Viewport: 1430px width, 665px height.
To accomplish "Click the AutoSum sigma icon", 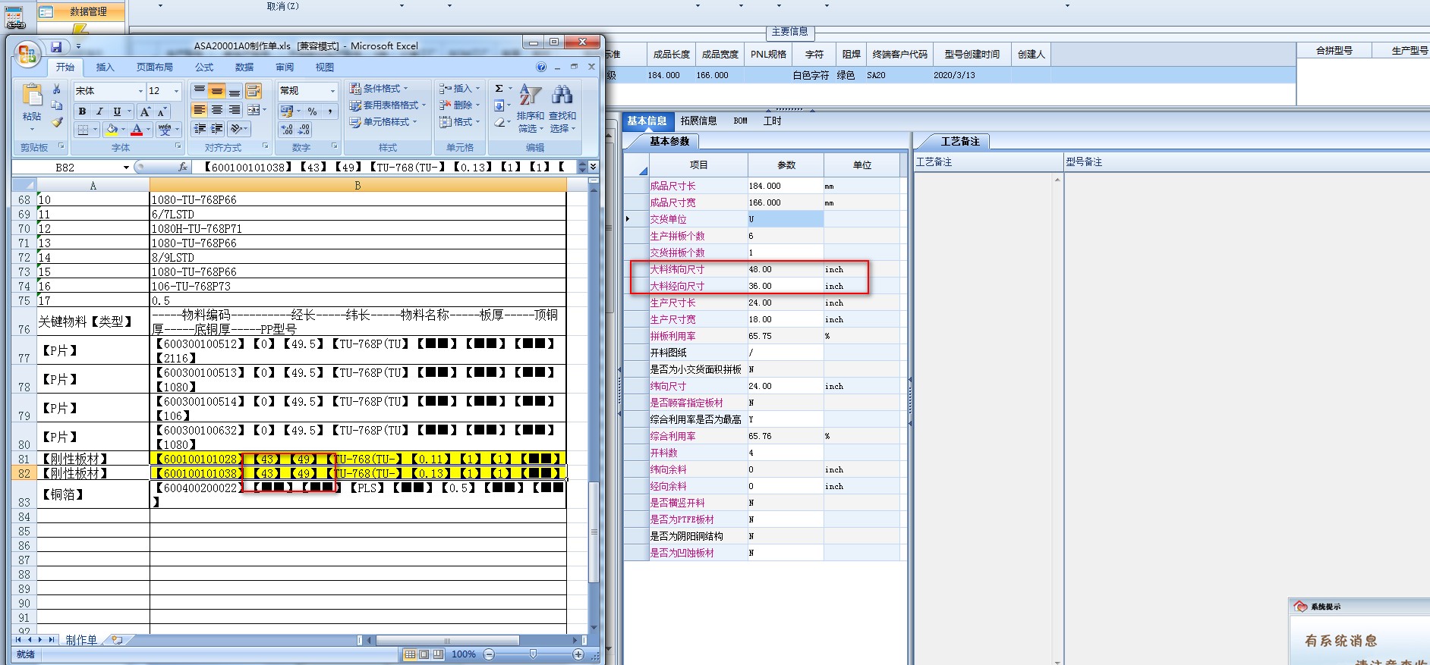I will (x=499, y=89).
